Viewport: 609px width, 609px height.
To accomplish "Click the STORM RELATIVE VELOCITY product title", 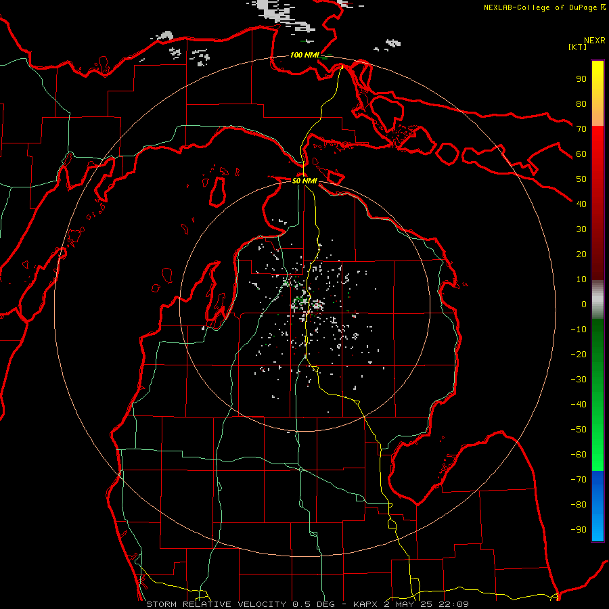I will [217, 604].
